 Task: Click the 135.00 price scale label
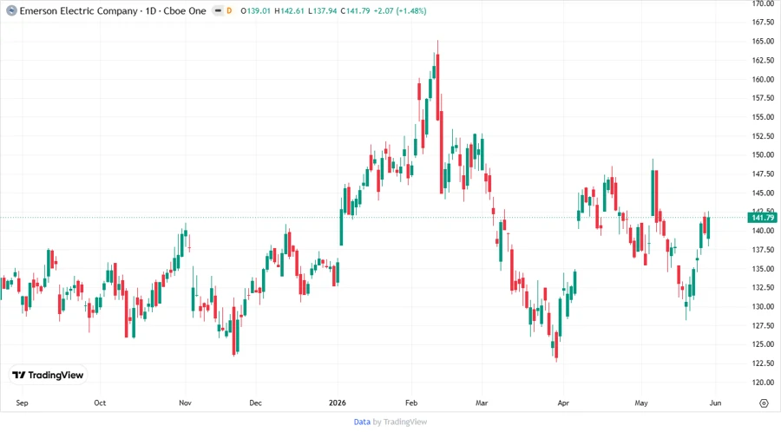[763, 269]
